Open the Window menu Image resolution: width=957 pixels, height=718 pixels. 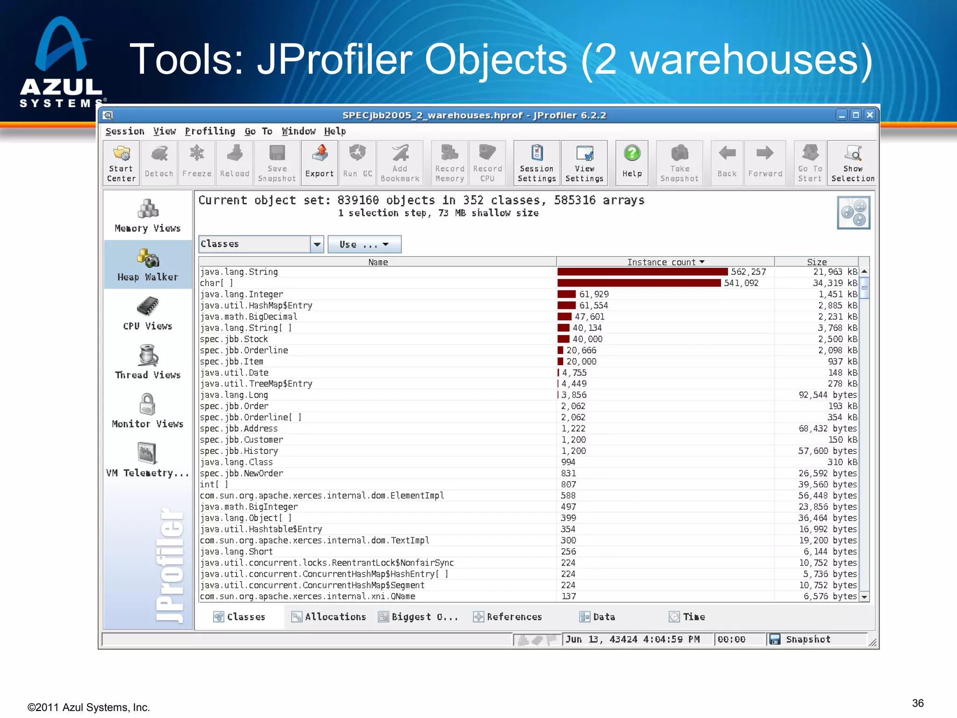tap(299, 131)
